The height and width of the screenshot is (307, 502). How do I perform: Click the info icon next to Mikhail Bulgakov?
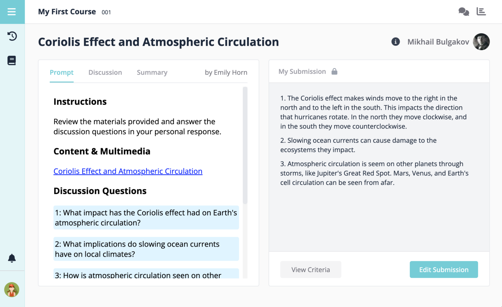tap(395, 42)
